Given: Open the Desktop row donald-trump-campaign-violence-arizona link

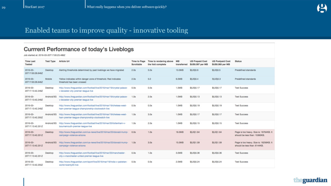Looking at the screenshot, I should tap(93, 134).
